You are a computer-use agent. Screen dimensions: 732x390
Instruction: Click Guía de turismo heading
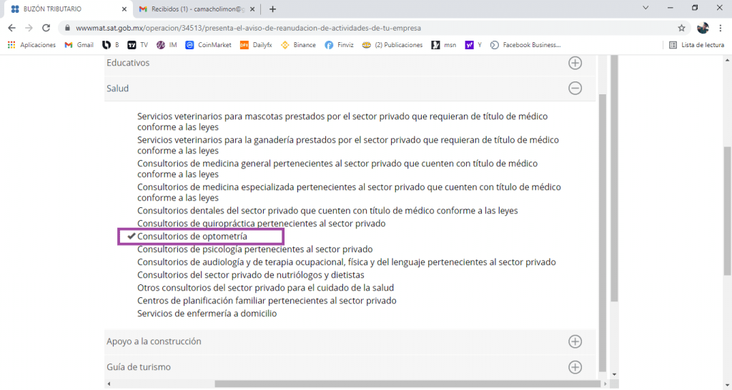click(x=139, y=366)
